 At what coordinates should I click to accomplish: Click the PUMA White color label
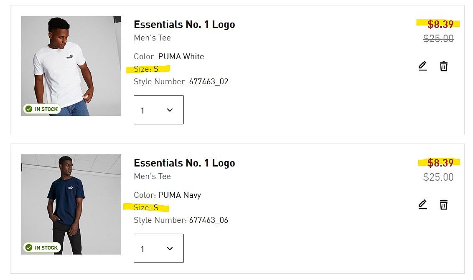coord(181,57)
